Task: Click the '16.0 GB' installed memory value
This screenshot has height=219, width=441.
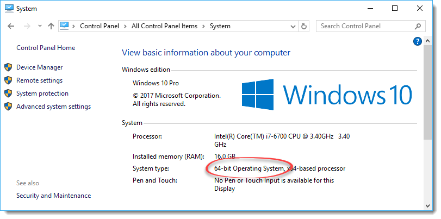Action: 225,157
